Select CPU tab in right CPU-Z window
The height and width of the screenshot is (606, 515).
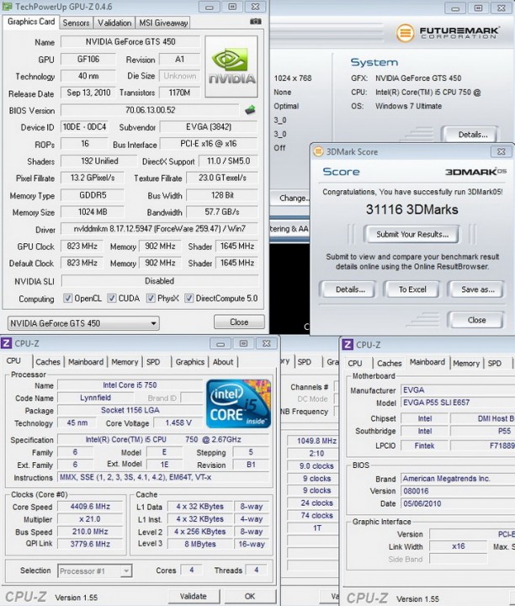[x=355, y=364]
